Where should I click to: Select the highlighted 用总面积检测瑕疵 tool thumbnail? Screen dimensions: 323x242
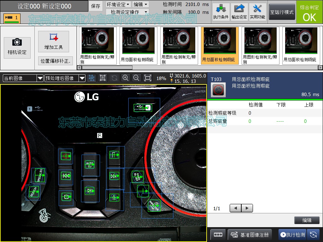pos(220,46)
